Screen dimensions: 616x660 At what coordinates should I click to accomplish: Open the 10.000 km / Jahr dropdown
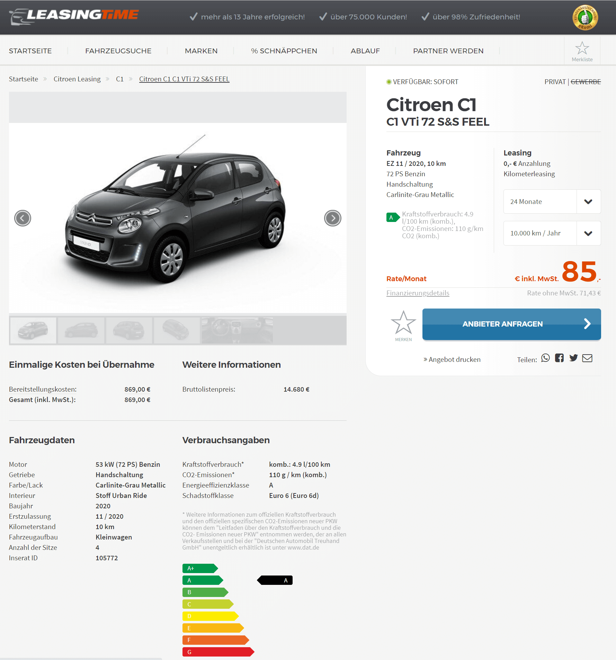[552, 233]
